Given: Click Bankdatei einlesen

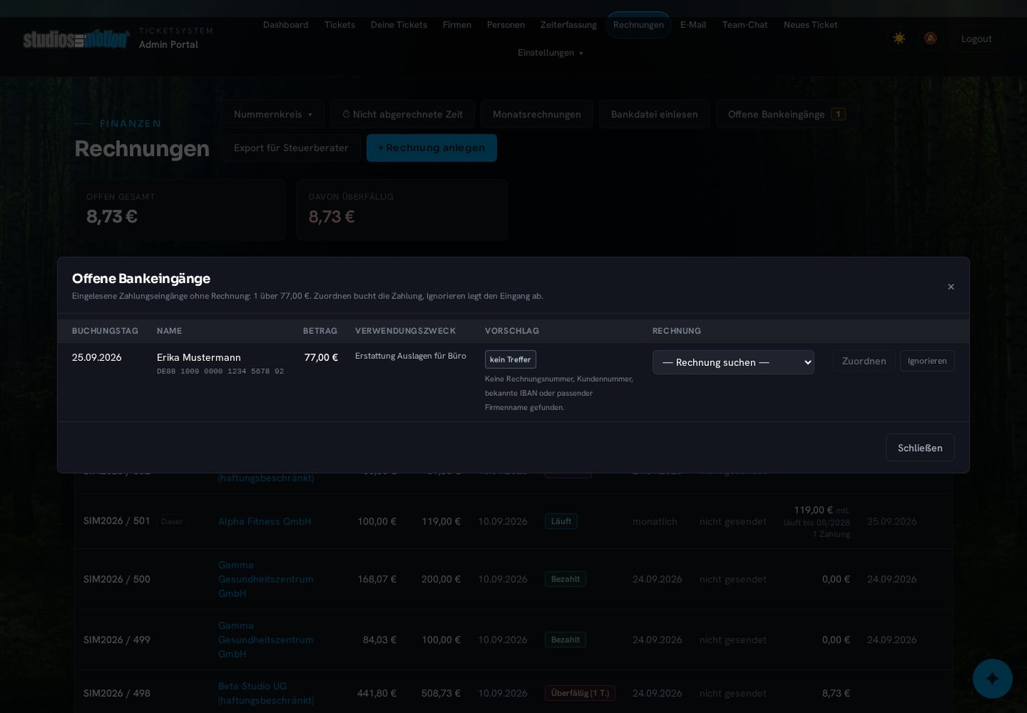Looking at the screenshot, I should pyautogui.click(x=654, y=114).
